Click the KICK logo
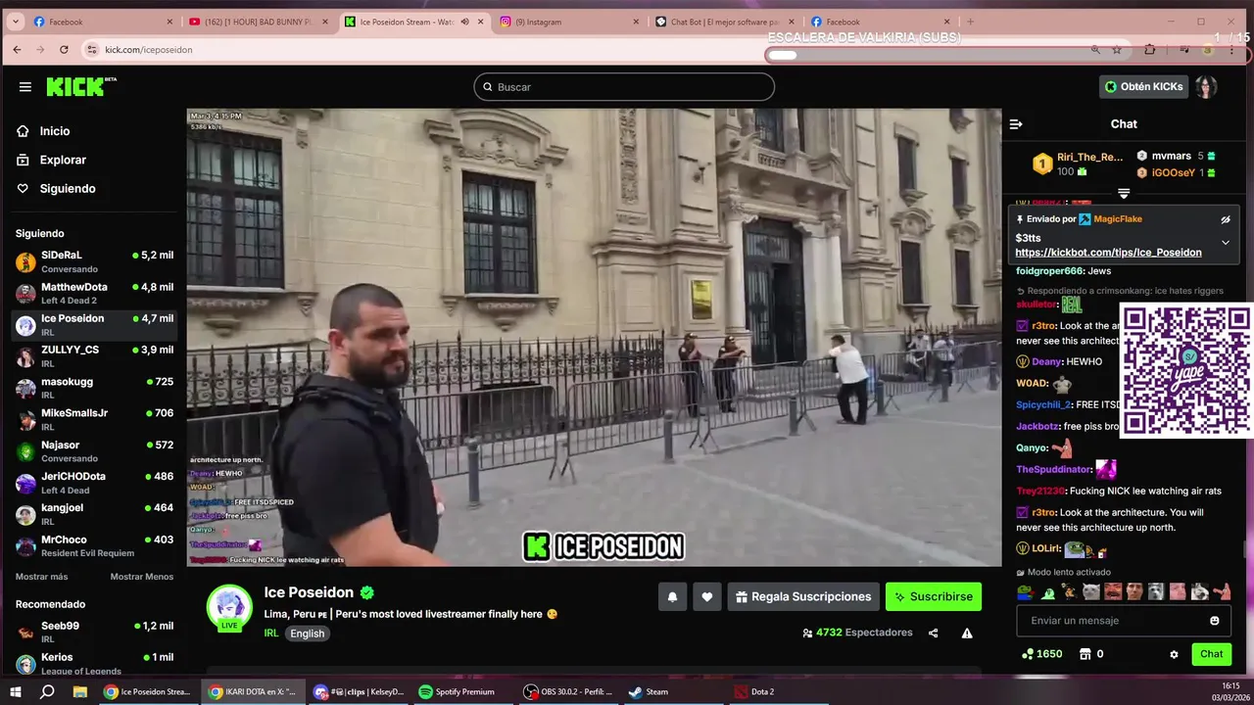 [81, 86]
